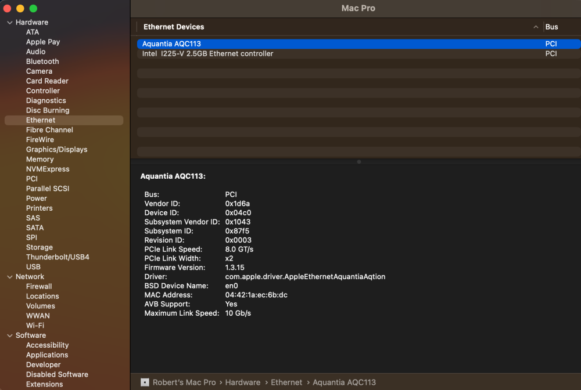
Task: Select Card Reader in the sidebar
Action: tap(47, 81)
